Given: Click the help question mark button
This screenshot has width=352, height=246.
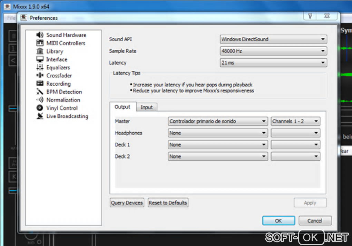Looking at the screenshot, I should [x=310, y=16].
